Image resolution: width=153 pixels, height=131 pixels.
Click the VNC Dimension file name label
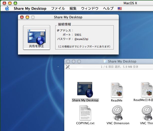point(118,123)
